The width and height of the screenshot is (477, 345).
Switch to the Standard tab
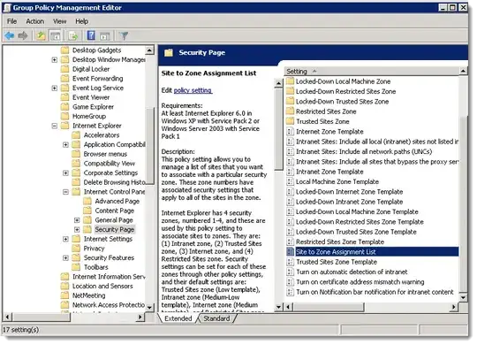click(x=216, y=318)
